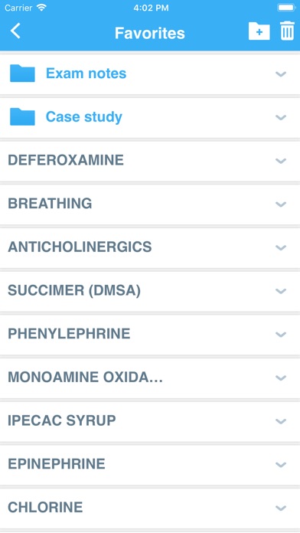Viewport: 300px width, 533px height.
Task: Open the Case study folder label
Action: (84, 117)
